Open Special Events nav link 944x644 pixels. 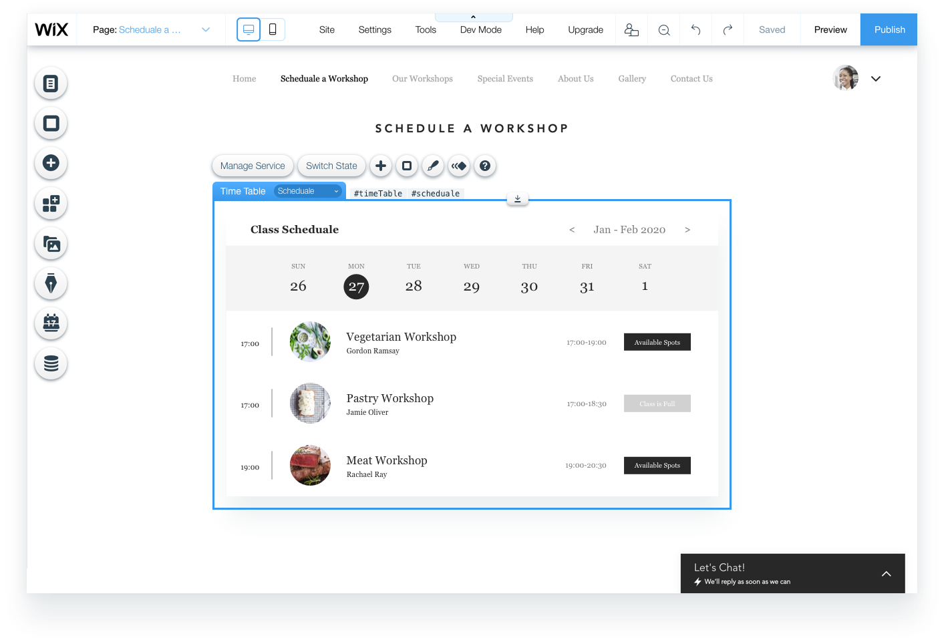tap(505, 79)
